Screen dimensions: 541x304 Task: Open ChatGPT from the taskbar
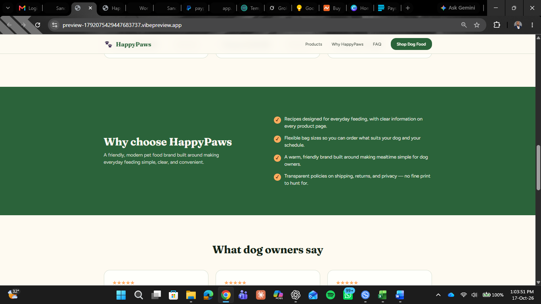295,295
